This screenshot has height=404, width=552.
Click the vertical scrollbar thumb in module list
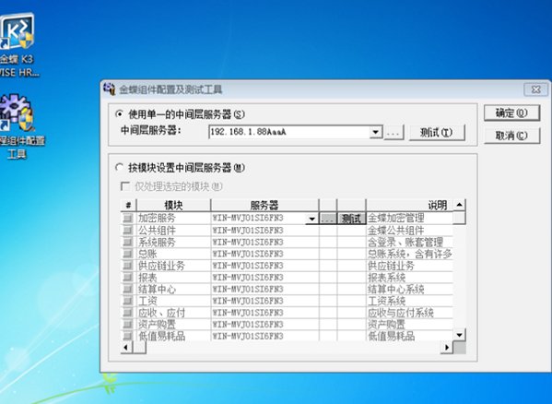tap(459, 218)
